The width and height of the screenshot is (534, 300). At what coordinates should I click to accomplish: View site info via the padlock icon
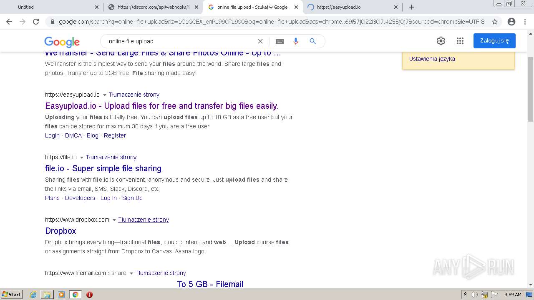pyautogui.click(x=53, y=22)
